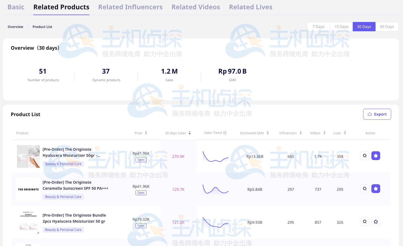
Task: Click the Sales Trend help question icon
Action: (x=225, y=133)
